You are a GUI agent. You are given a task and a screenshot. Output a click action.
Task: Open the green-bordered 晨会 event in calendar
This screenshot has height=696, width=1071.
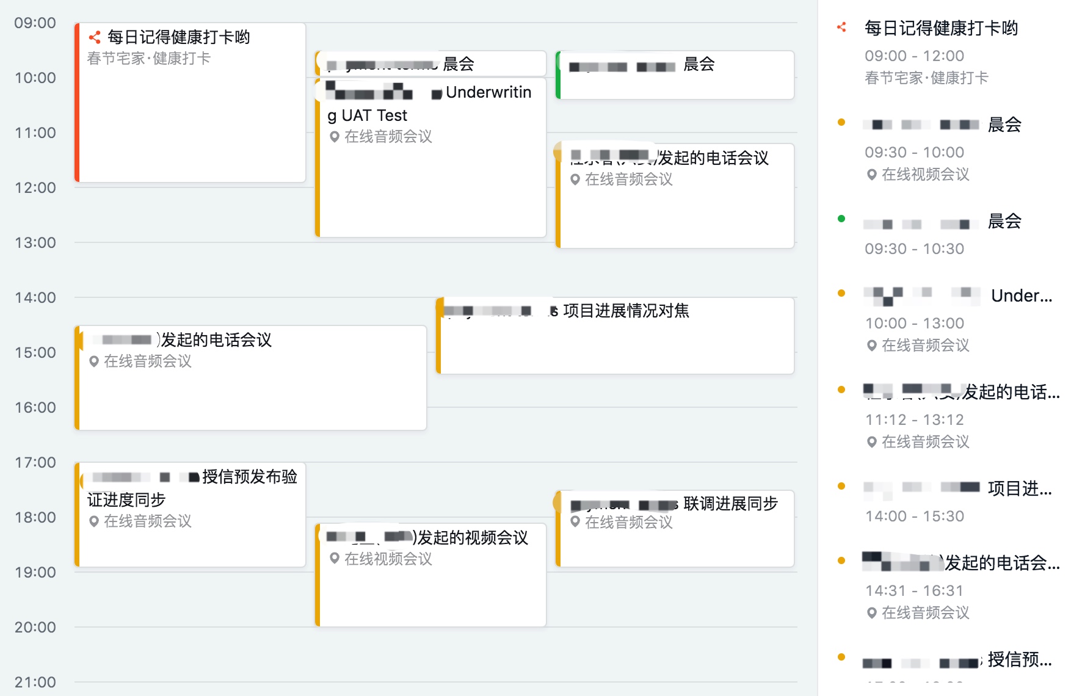click(675, 76)
